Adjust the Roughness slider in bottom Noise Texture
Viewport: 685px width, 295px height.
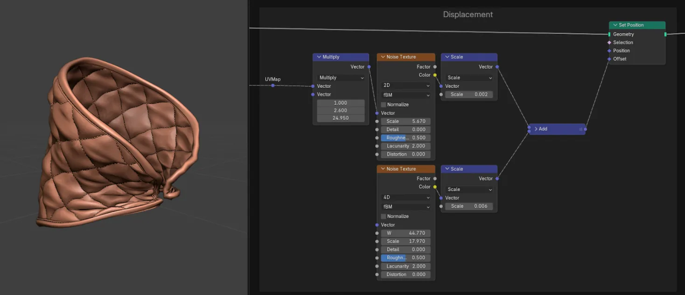[406, 258]
